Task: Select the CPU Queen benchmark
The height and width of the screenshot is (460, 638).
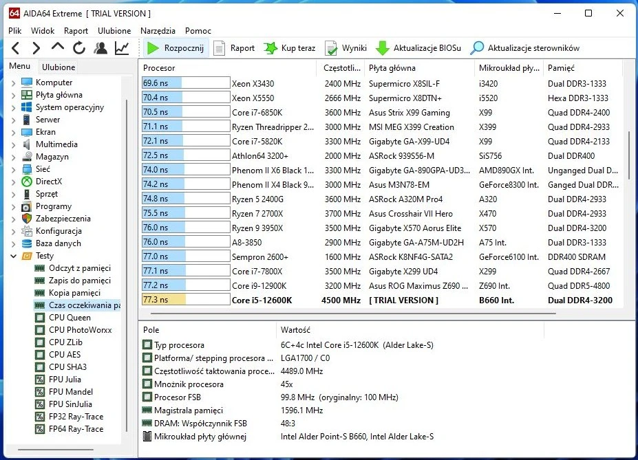Action: point(70,318)
